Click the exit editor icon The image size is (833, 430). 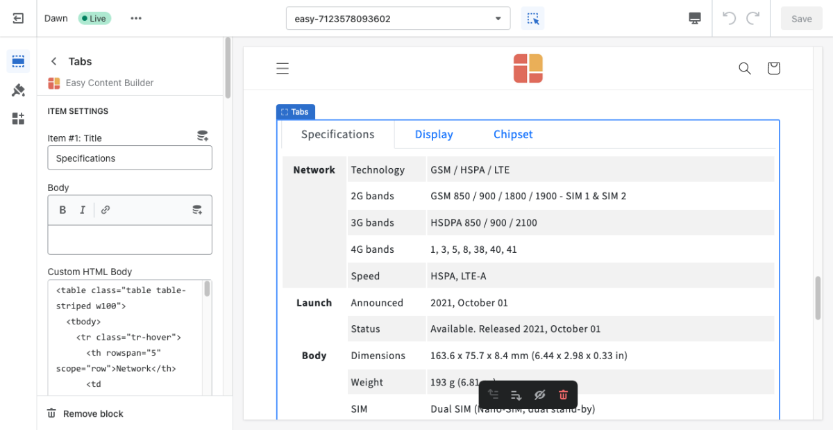19,19
